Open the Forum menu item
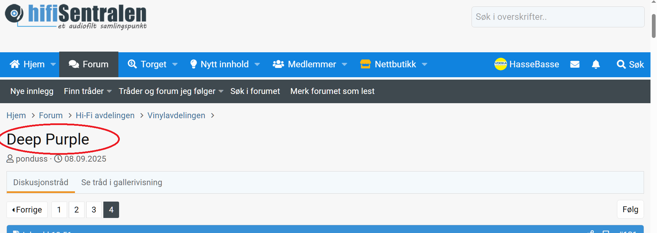The width and height of the screenshot is (657, 233). [x=89, y=64]
